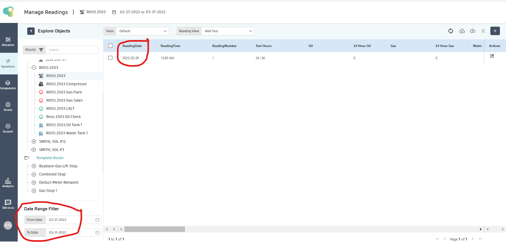Expand the SMITH, SOL #12 node

(34, 141)
